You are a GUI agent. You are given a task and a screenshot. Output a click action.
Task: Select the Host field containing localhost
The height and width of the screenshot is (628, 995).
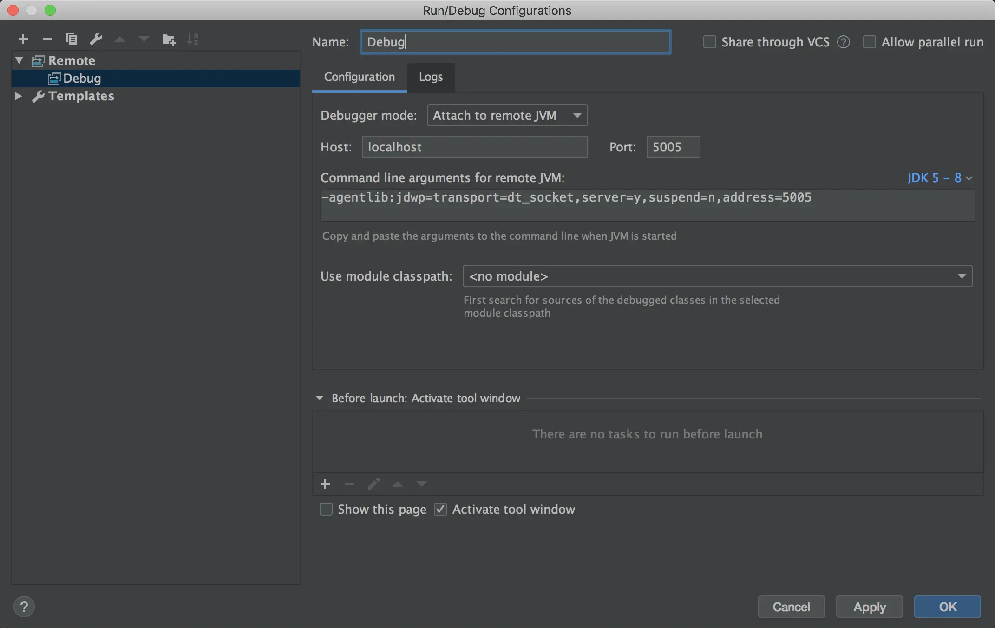(x=475, y=147)
